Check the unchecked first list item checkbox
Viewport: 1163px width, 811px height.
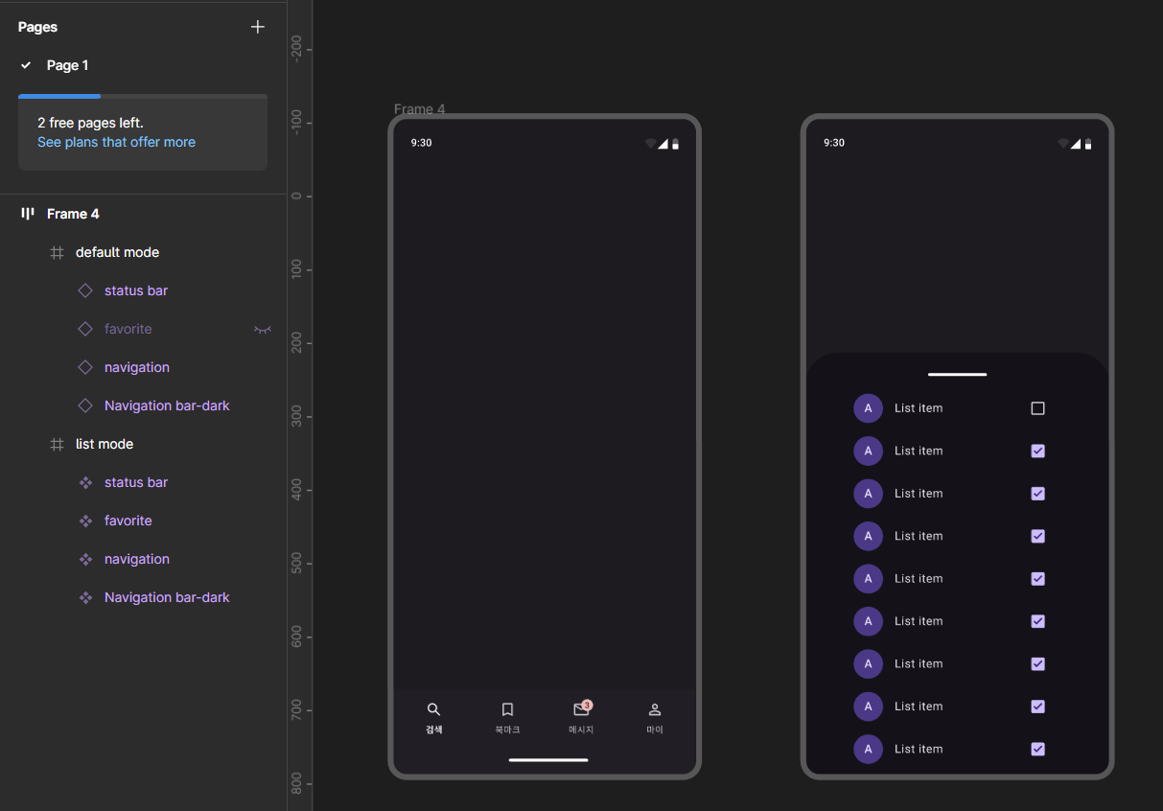click(x=1037, y=408)
